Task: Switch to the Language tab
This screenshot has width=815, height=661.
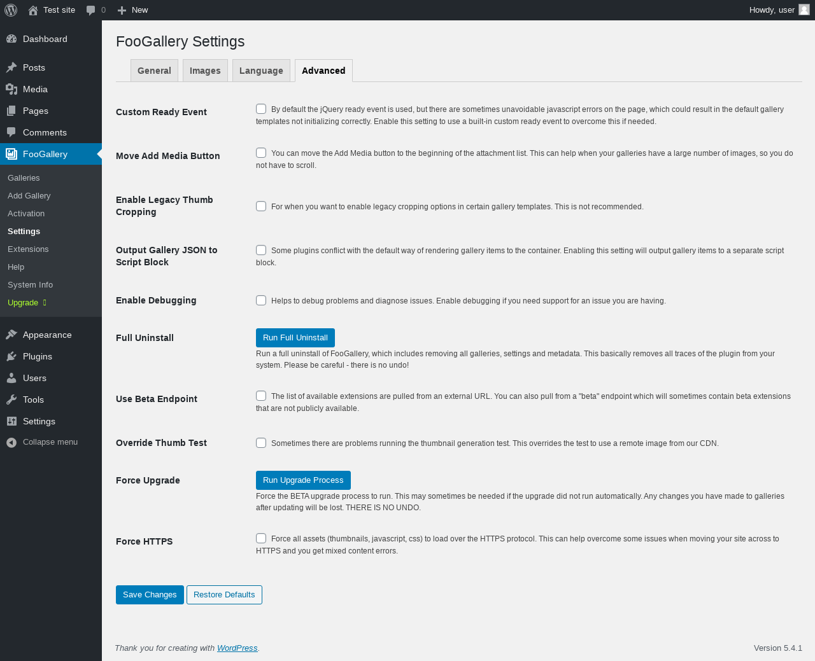Action: tap(261, 71)
